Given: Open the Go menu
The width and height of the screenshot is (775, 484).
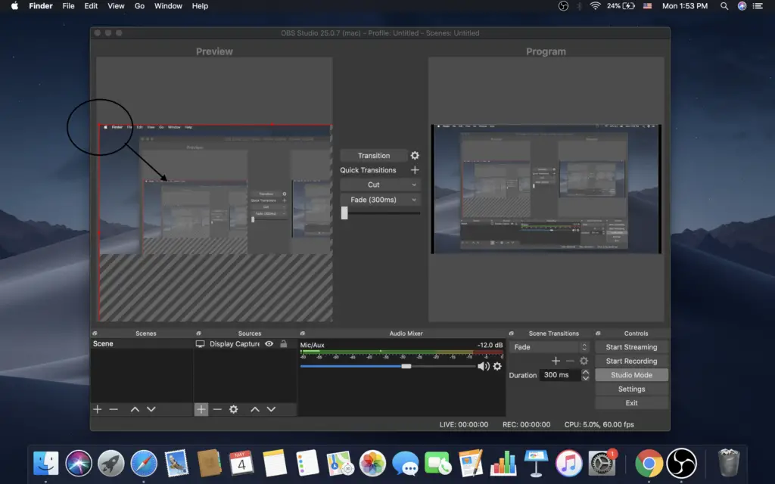Looking at the screenshot, I should click(x=139, y=6).
